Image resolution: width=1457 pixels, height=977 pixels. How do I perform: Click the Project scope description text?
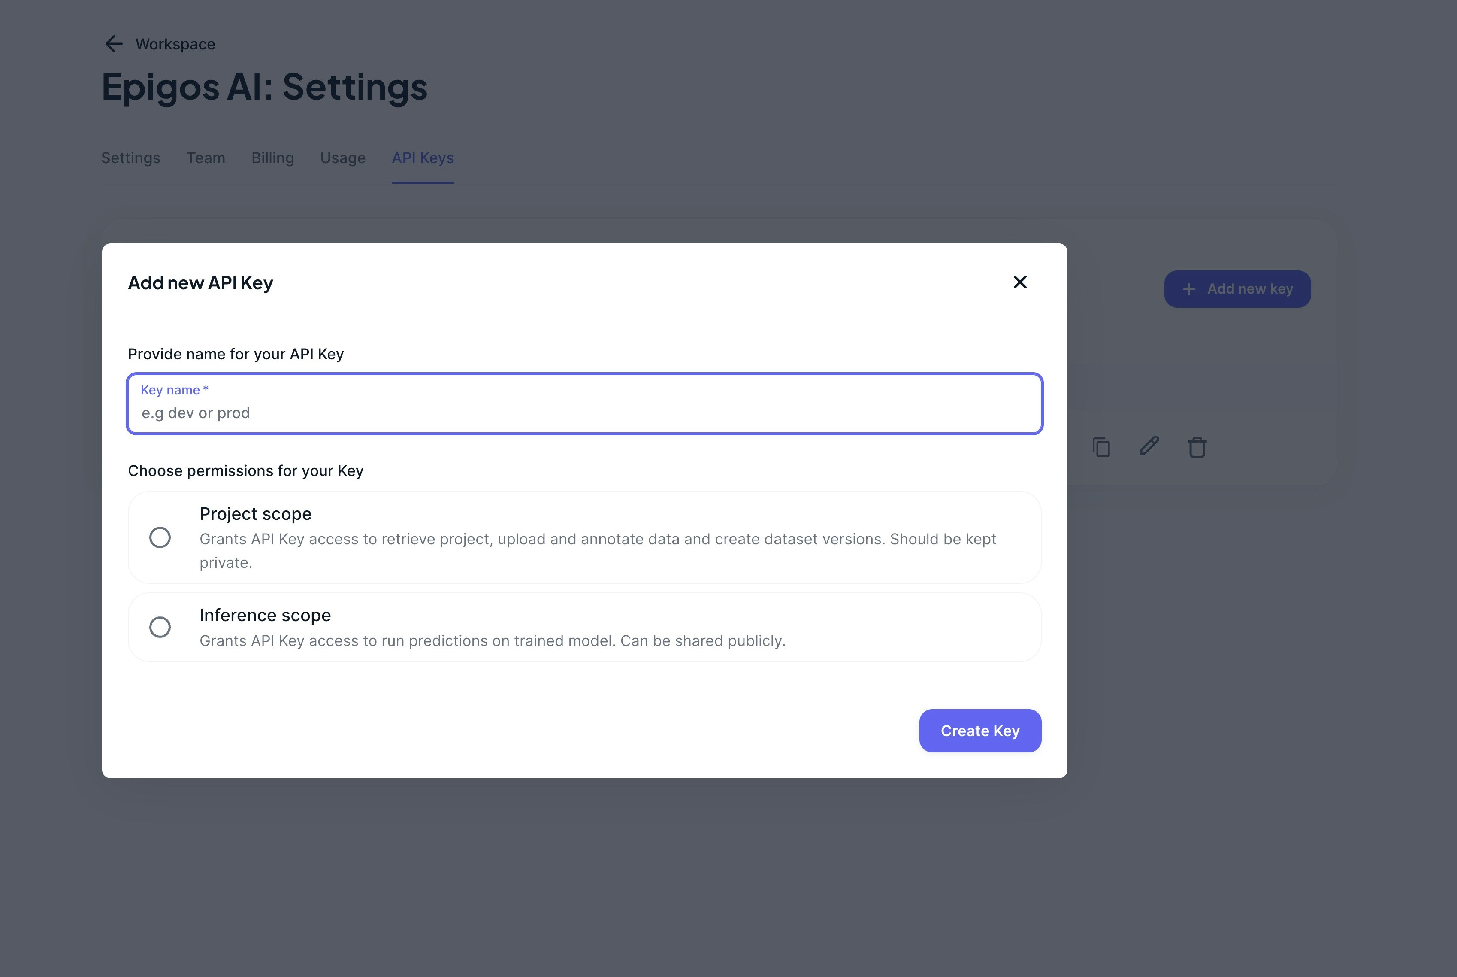point(597,550)
